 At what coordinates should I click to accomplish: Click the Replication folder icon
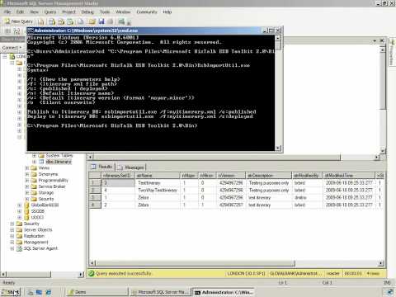[19, 236]
